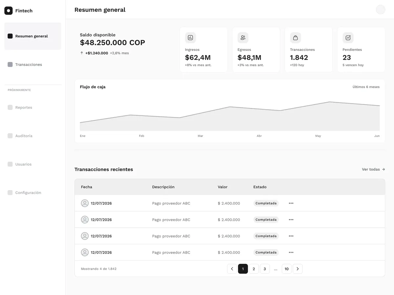Image resolution: width=394 pixels, height=295 pixels.
Task: Click the Descripción column header
Action: (163, 187)
